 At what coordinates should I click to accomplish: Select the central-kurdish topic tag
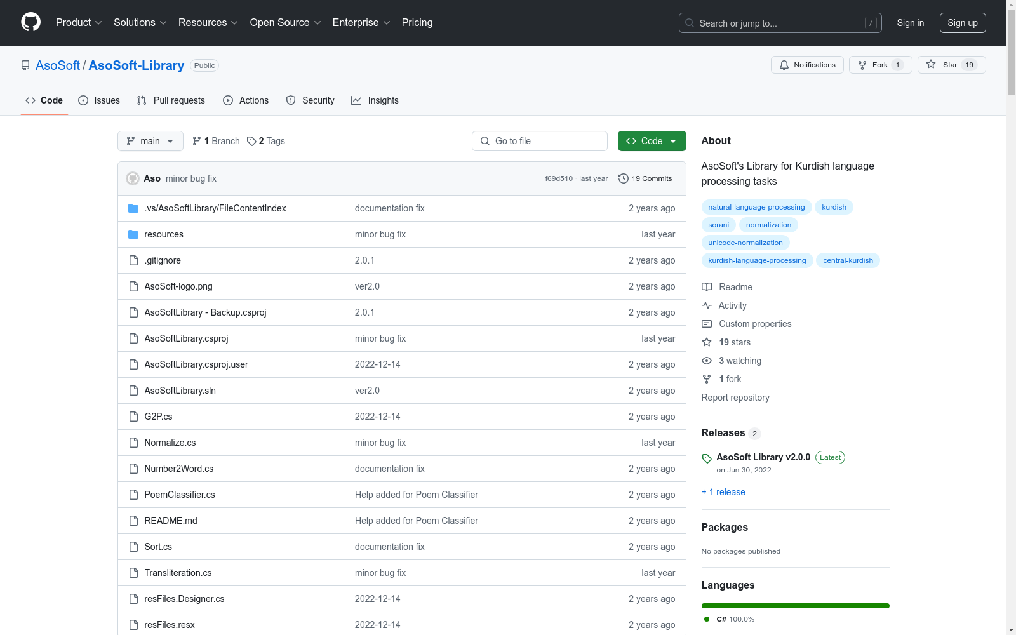(848, 260)
